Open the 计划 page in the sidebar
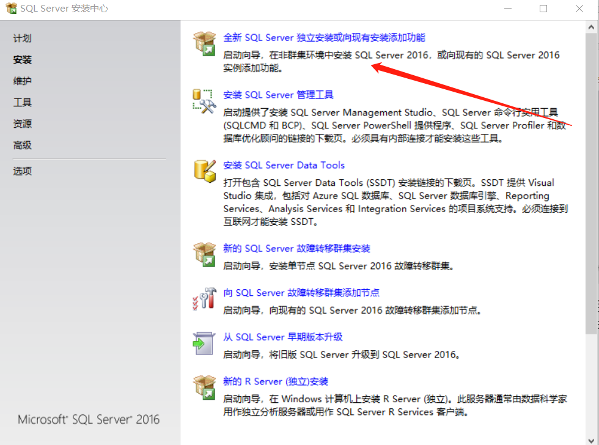 coord(22,38)
